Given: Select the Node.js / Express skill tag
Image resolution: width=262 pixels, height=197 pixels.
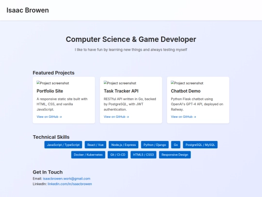Looking at the screenshot, I should (x=124, y=145).
